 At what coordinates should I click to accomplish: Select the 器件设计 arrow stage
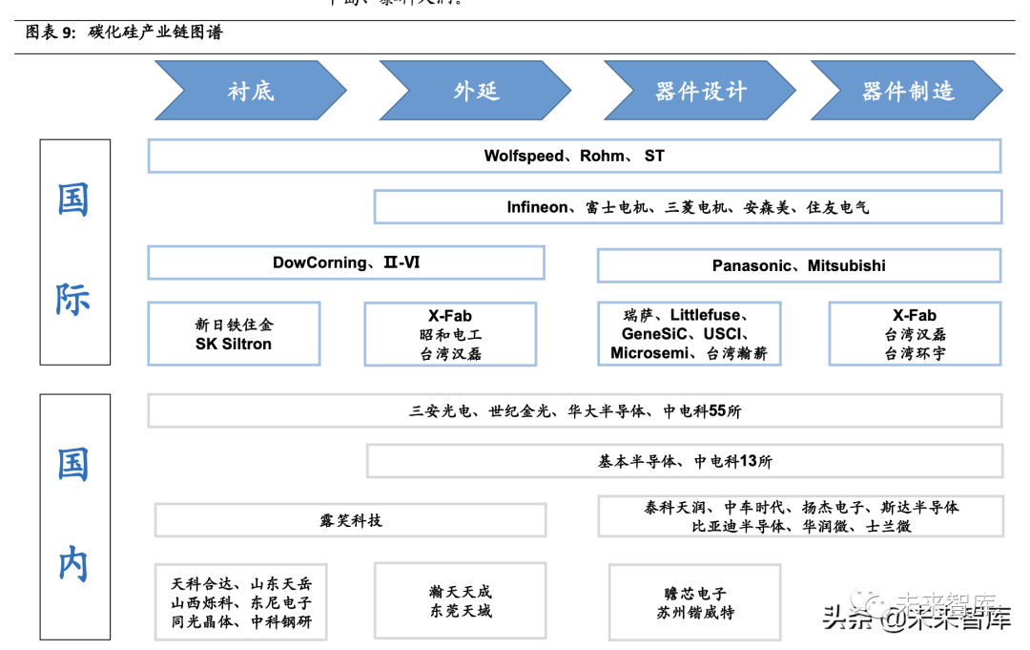click(695, 90)
